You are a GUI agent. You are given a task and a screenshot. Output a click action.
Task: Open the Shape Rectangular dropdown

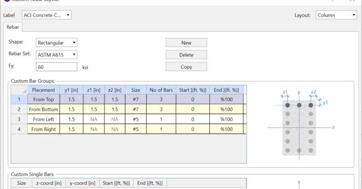point(57,43)
